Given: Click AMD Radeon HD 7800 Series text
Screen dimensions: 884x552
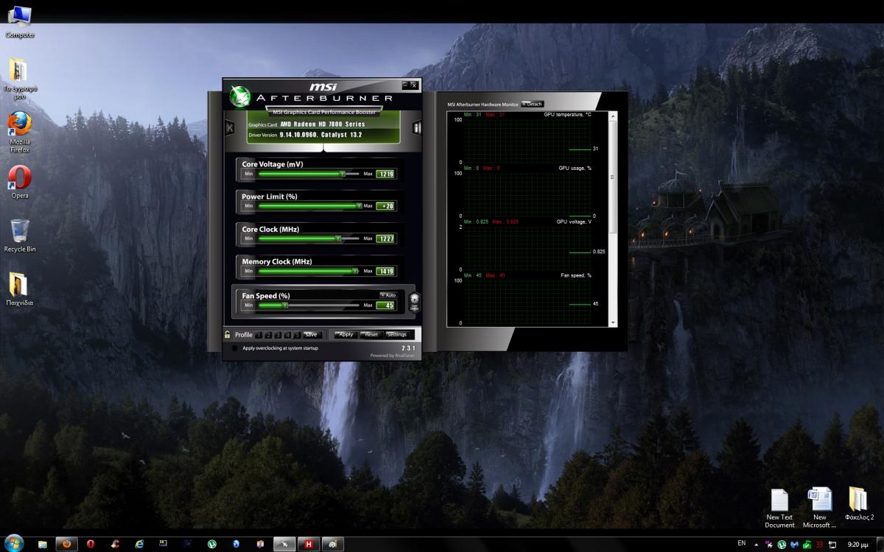Looking at the screenshot, I should [323, 124].
